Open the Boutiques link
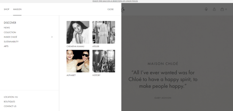Viewport: 233px width, 111px height. point(9,102)
